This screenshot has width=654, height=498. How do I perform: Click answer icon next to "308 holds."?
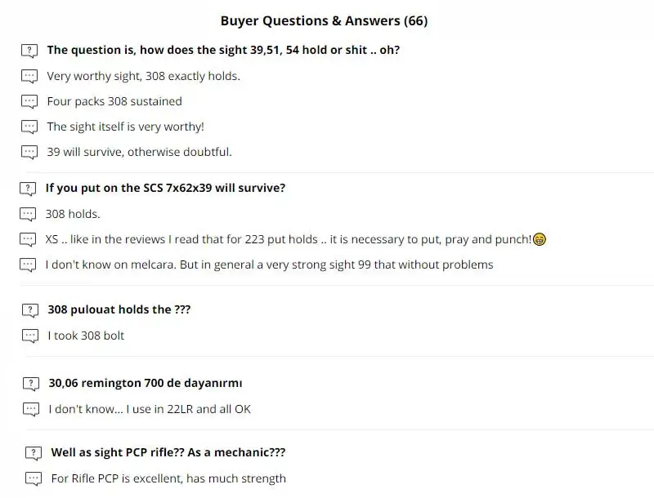(28, 215)
